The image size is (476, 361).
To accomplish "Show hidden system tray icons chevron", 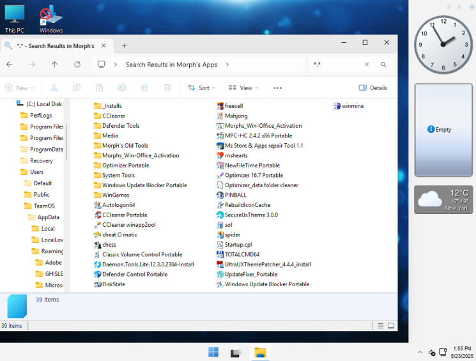I will [x=420, y=352].
